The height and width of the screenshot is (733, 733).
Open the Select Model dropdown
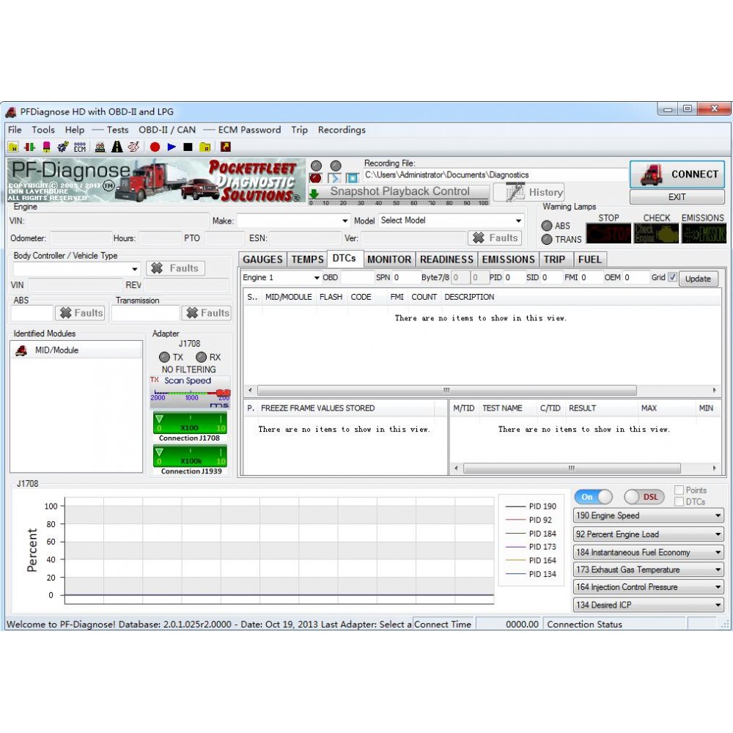pyautogui.click(x=451, y=221)
